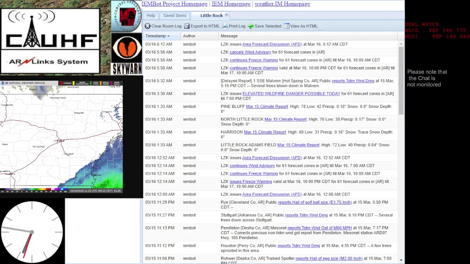
Task: Click the Clear Room Log icon
Action: point(148,26)
